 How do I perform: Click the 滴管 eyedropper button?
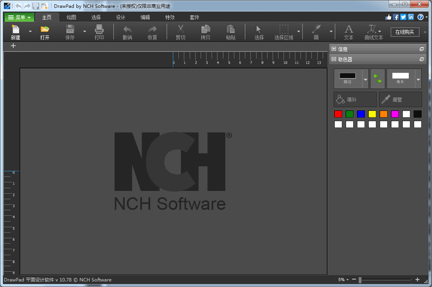[401, 100]
